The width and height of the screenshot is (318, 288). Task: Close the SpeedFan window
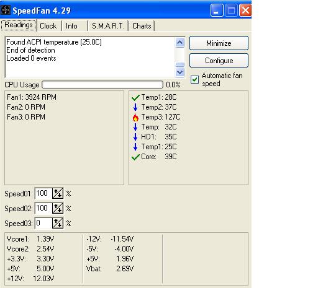point(245,10)
